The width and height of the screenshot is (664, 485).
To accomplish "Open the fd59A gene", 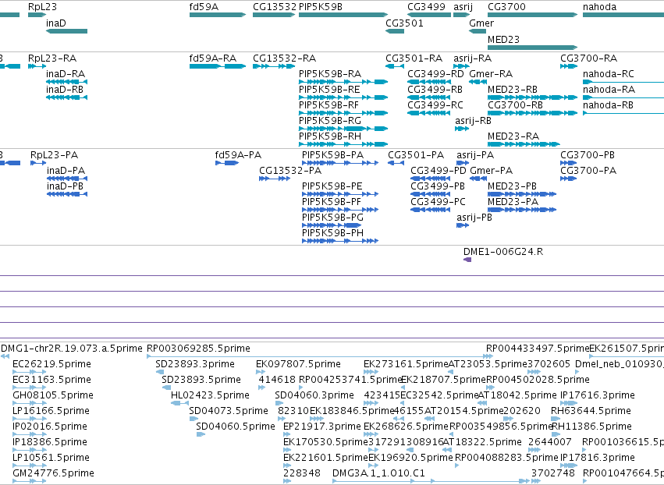I will 218,15.
